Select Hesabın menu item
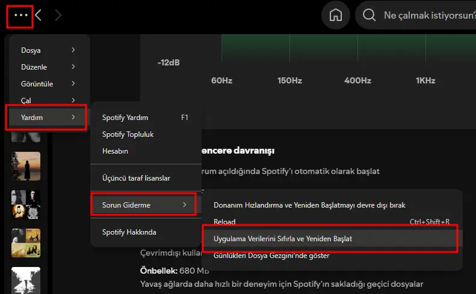Screen dimensions: 476x294 tap(146, 151)
